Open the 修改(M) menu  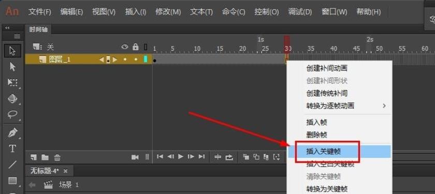point(168,12)
